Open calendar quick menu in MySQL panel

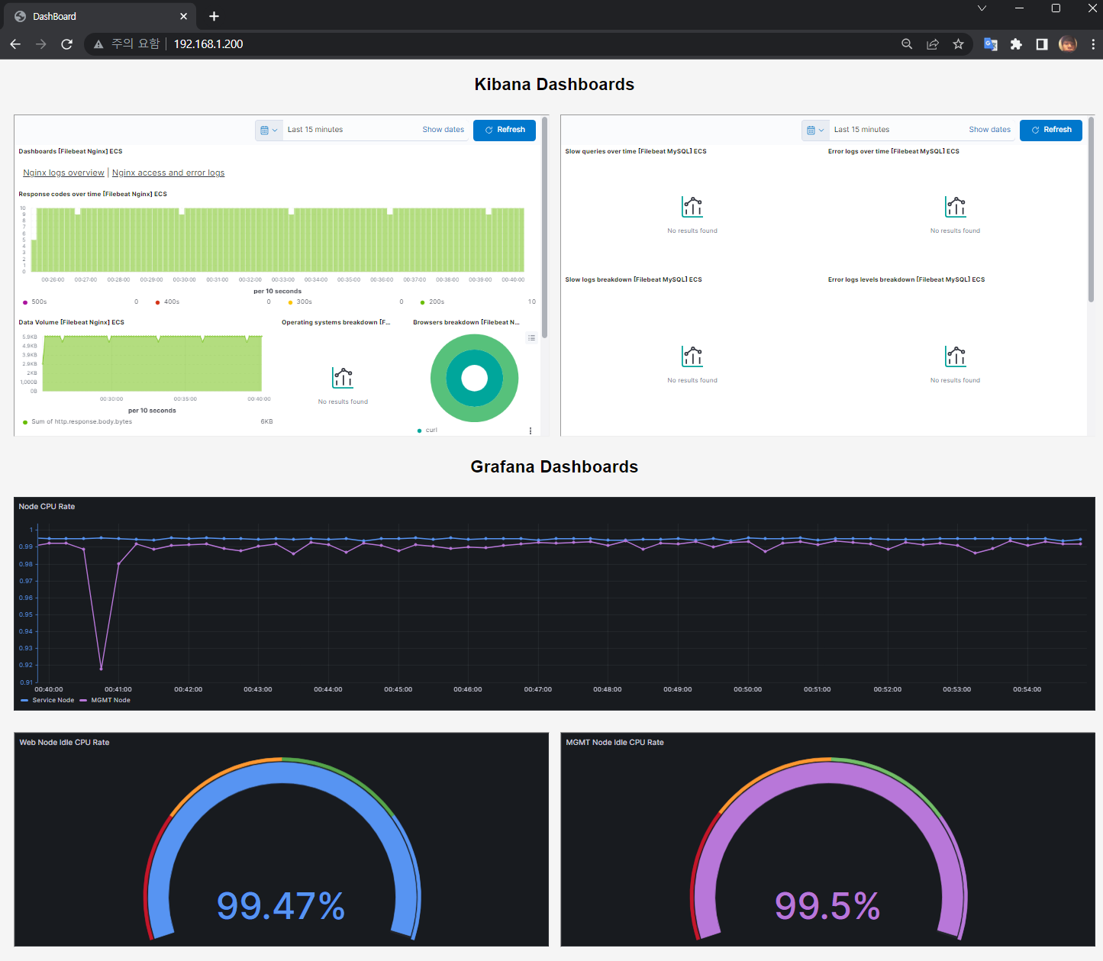pyautogui.click(x=815, y=130)
